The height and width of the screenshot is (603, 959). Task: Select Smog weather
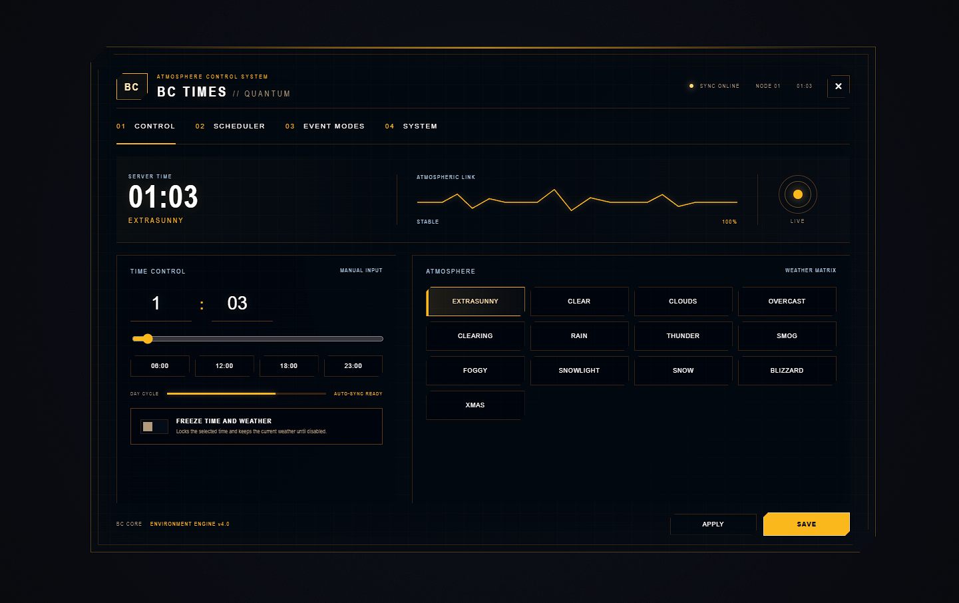(x=787, y=336)
